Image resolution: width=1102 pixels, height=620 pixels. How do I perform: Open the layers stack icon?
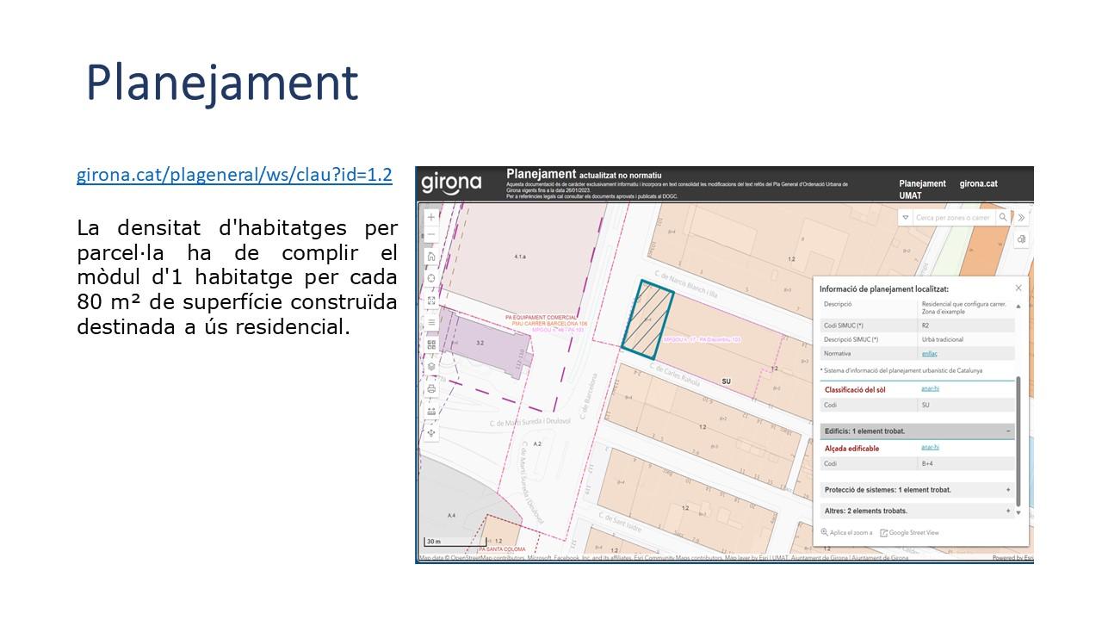(x=431, y=366)
